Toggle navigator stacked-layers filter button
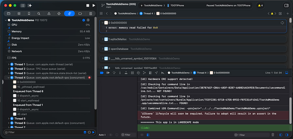Image resolution: width=293 pixels, height=139 pixels. [x=85, y=132]
